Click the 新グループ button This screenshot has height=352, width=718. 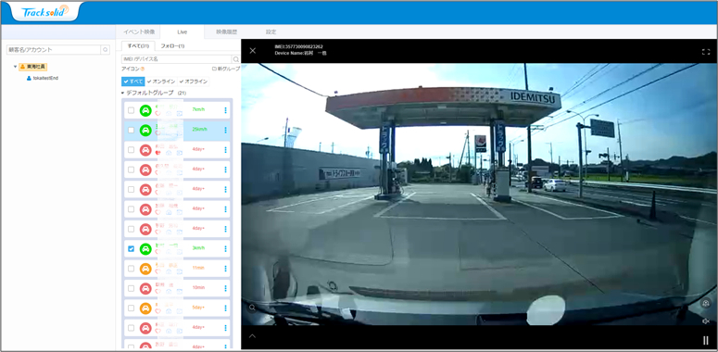click(226, 69)
